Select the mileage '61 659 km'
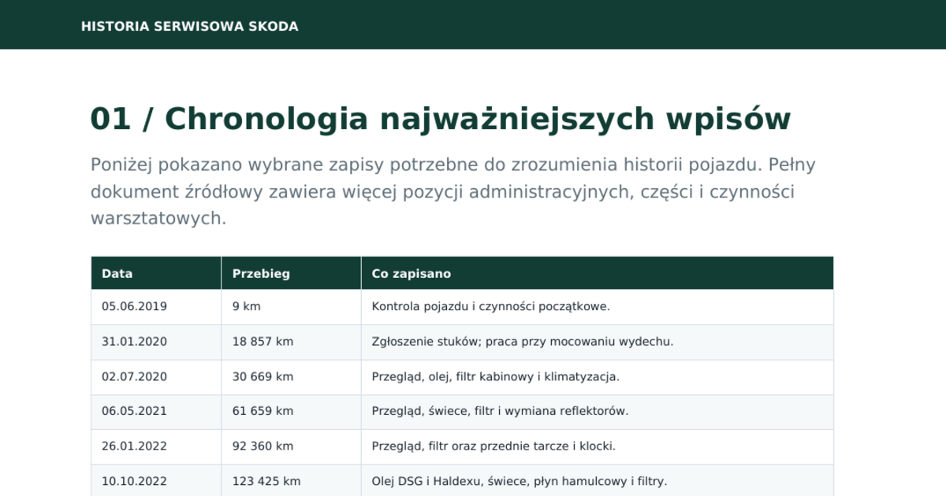Viewport: 946px width, 496px height. point(263,411)
